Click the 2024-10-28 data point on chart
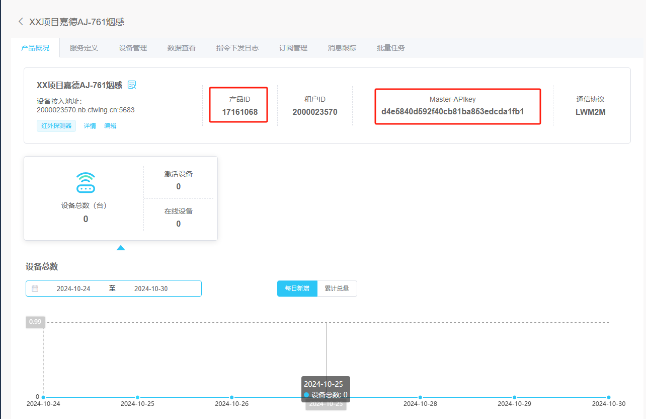The width and height of the screenshot is (646, 419). coord(420,397)
